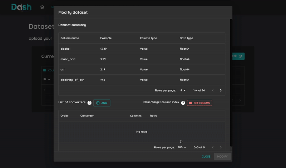Click the No rows message
The width and height of the screenshot is (286, 168).
tap(142, 132)
